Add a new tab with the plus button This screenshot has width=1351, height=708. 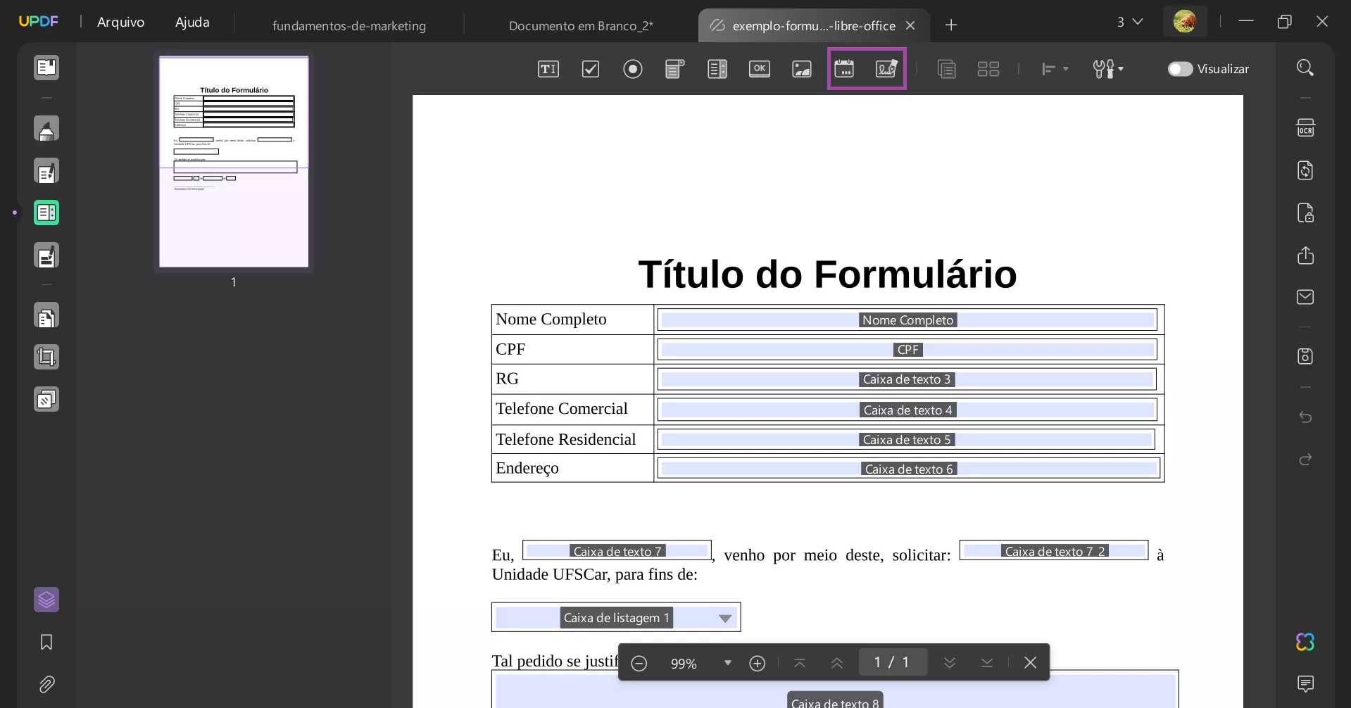pos(951,25)
